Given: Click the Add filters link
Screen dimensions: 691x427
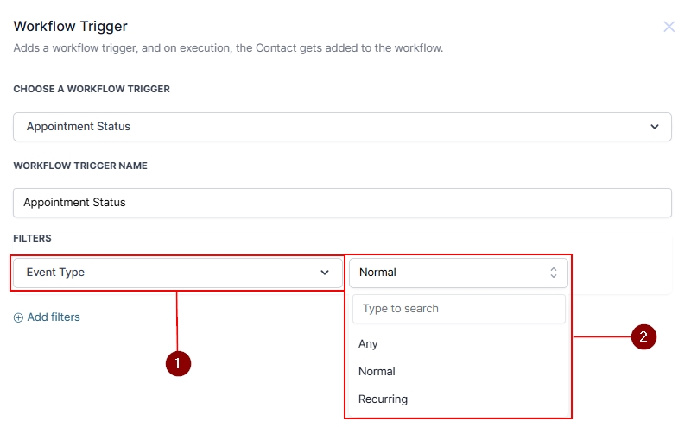Looking at the screenshot, I should [x=53, y=317].
